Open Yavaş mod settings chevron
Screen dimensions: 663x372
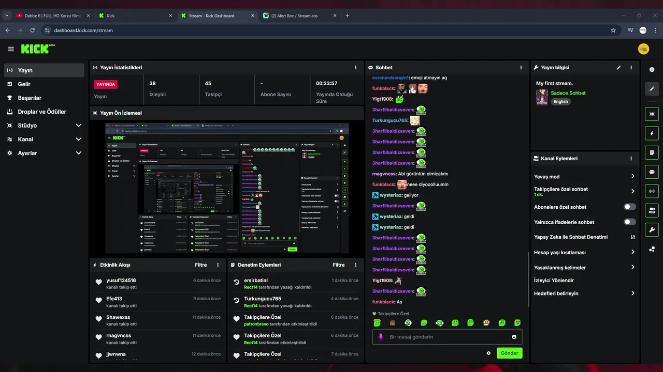(632, 177)
